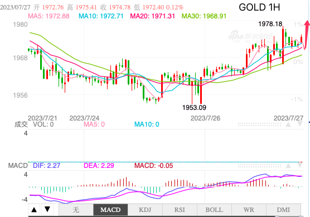Viewport: 310px width, 217px height.
Task: Show the BOLL indicator tab
Action: pos(214,210)
